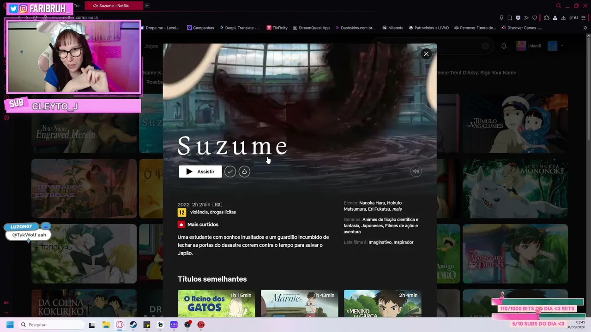Open the Jogos menu item in Netflix
Image resolution: width=591 pixels, height=332 pixels.
point(151,46)
